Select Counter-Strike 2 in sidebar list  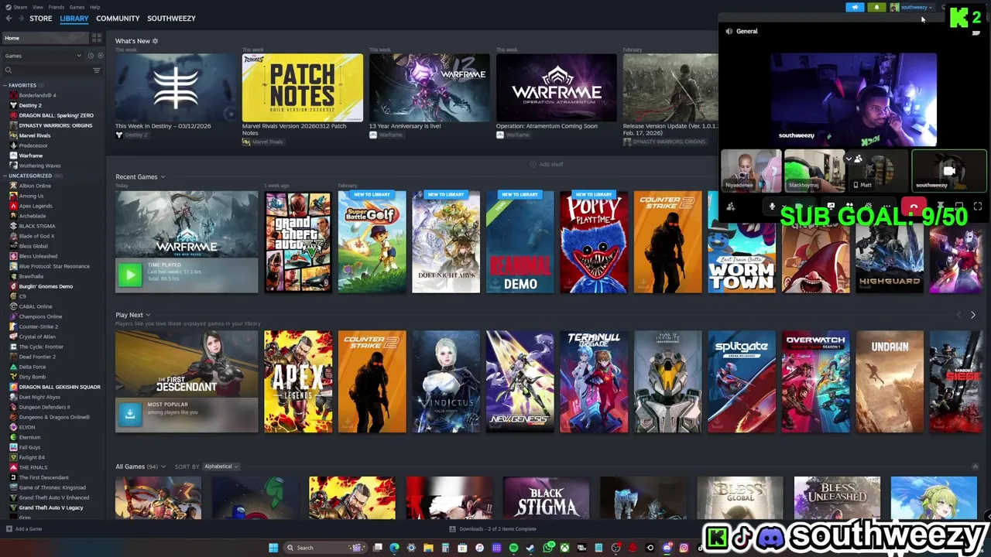39,326
